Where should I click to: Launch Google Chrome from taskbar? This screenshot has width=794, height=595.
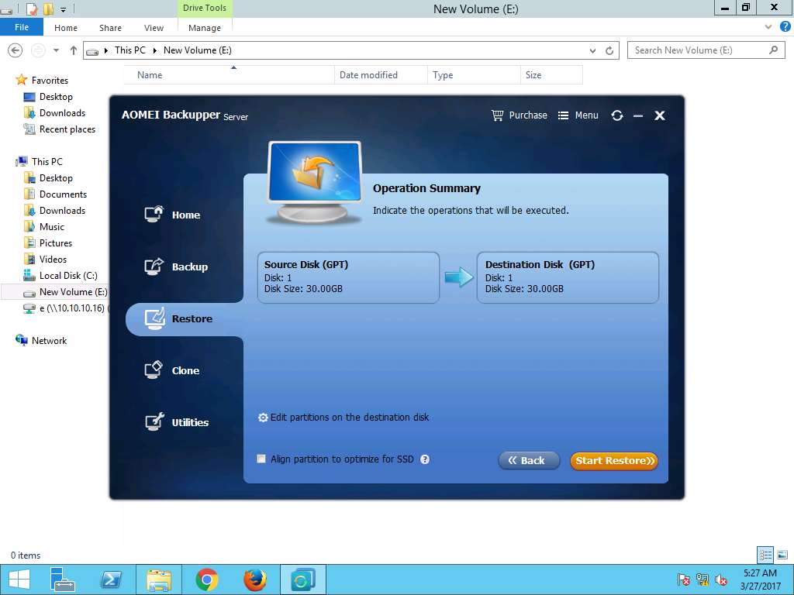point(207,580)
